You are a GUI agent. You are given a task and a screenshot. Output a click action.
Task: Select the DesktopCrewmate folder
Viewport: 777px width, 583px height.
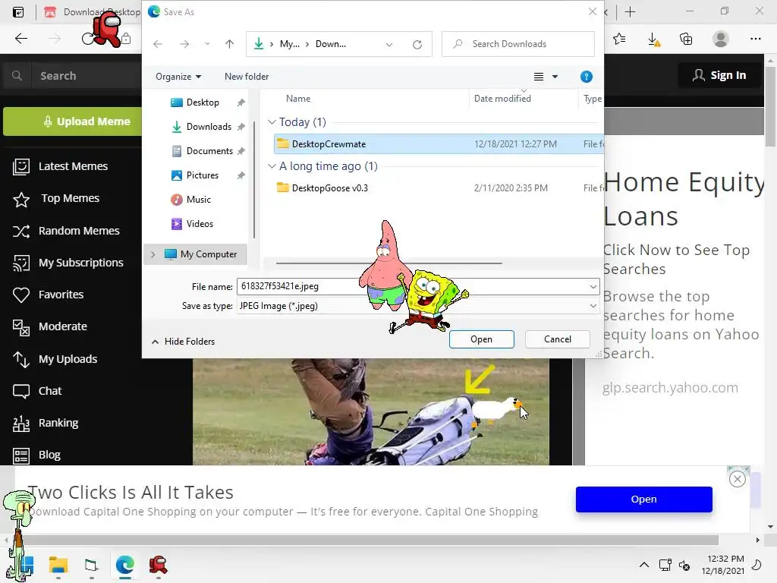(439, 143)
